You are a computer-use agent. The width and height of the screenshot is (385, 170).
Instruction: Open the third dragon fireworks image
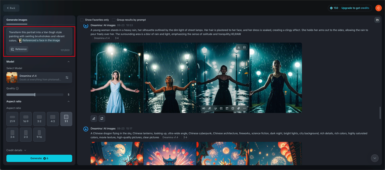click(223, 153)
